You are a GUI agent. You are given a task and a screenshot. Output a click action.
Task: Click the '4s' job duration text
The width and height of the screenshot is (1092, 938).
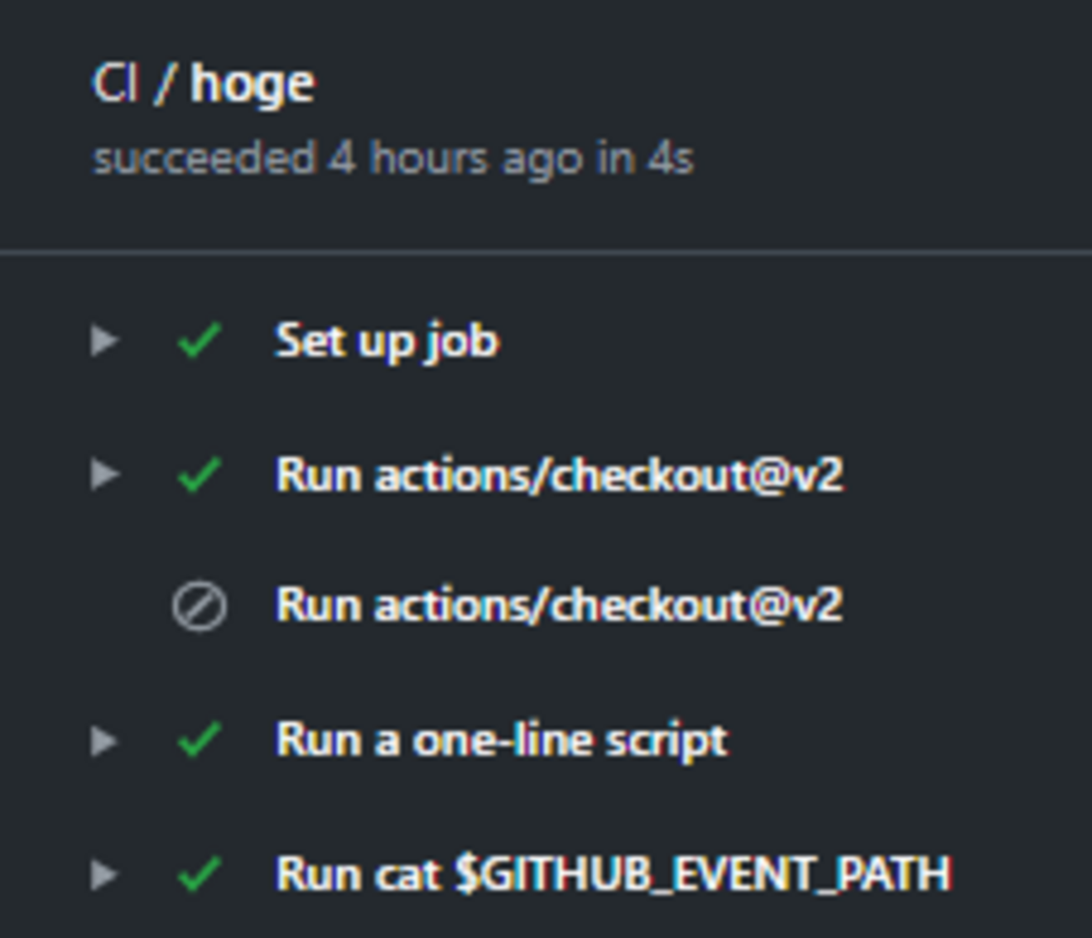pyautogui.click(x=670, y=158)
